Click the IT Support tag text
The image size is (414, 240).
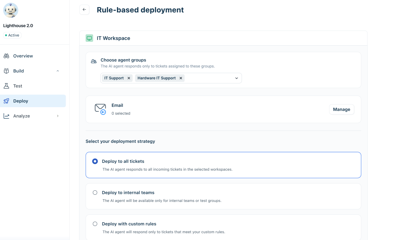tap(114, 78)
